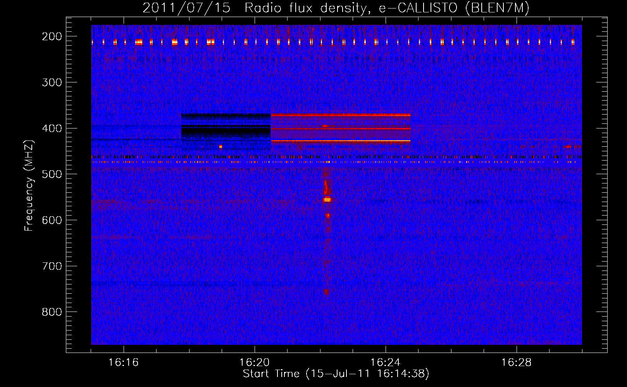Click the 200 frequency tick label

coord(52,36)
